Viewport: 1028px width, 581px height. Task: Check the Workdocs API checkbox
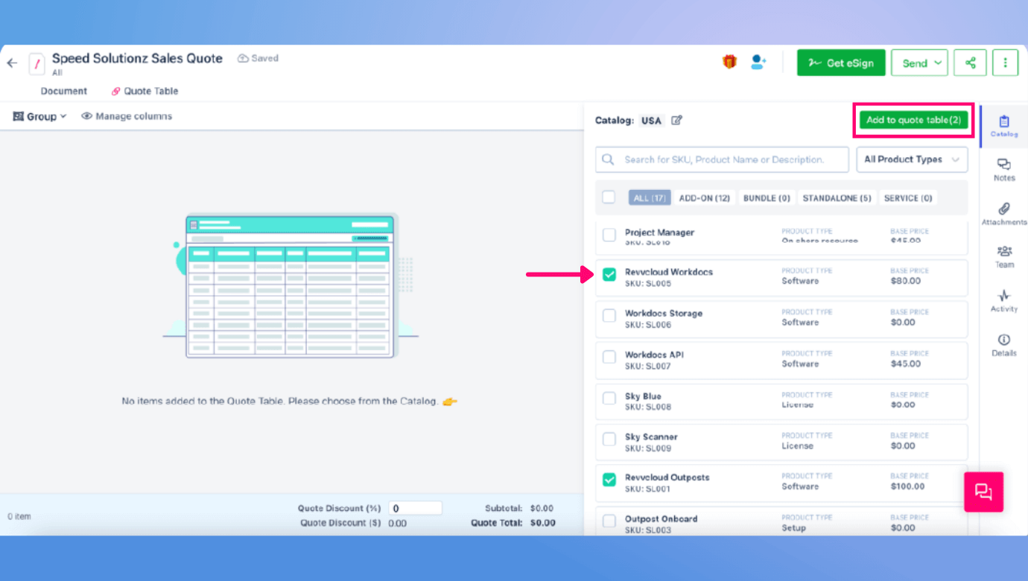[x=609, y=358]
